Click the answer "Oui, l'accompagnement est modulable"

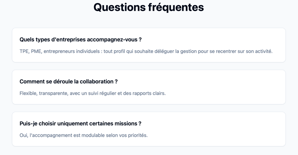pos(83,135)
